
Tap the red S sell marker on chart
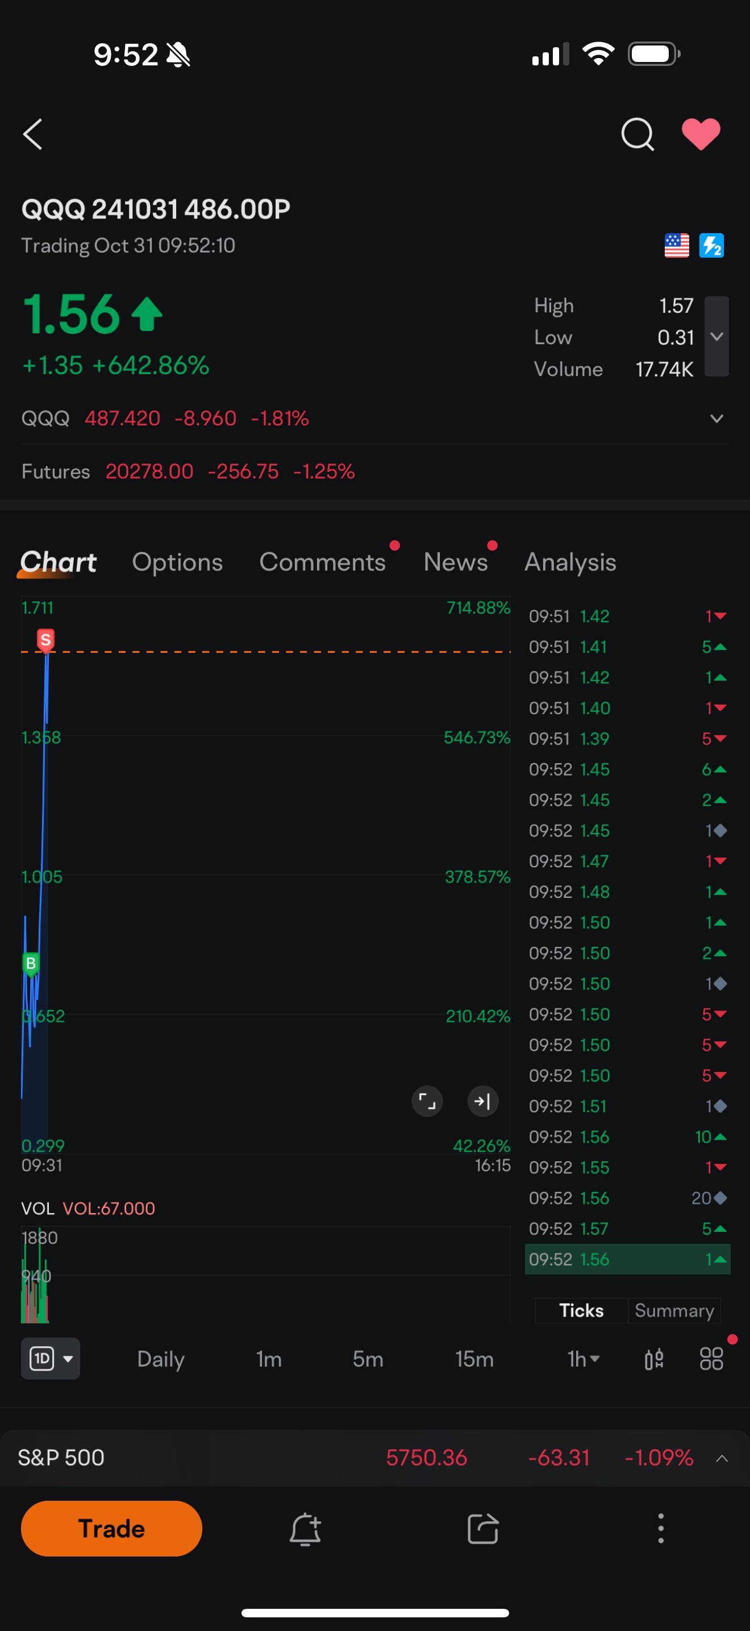(45, 640)
